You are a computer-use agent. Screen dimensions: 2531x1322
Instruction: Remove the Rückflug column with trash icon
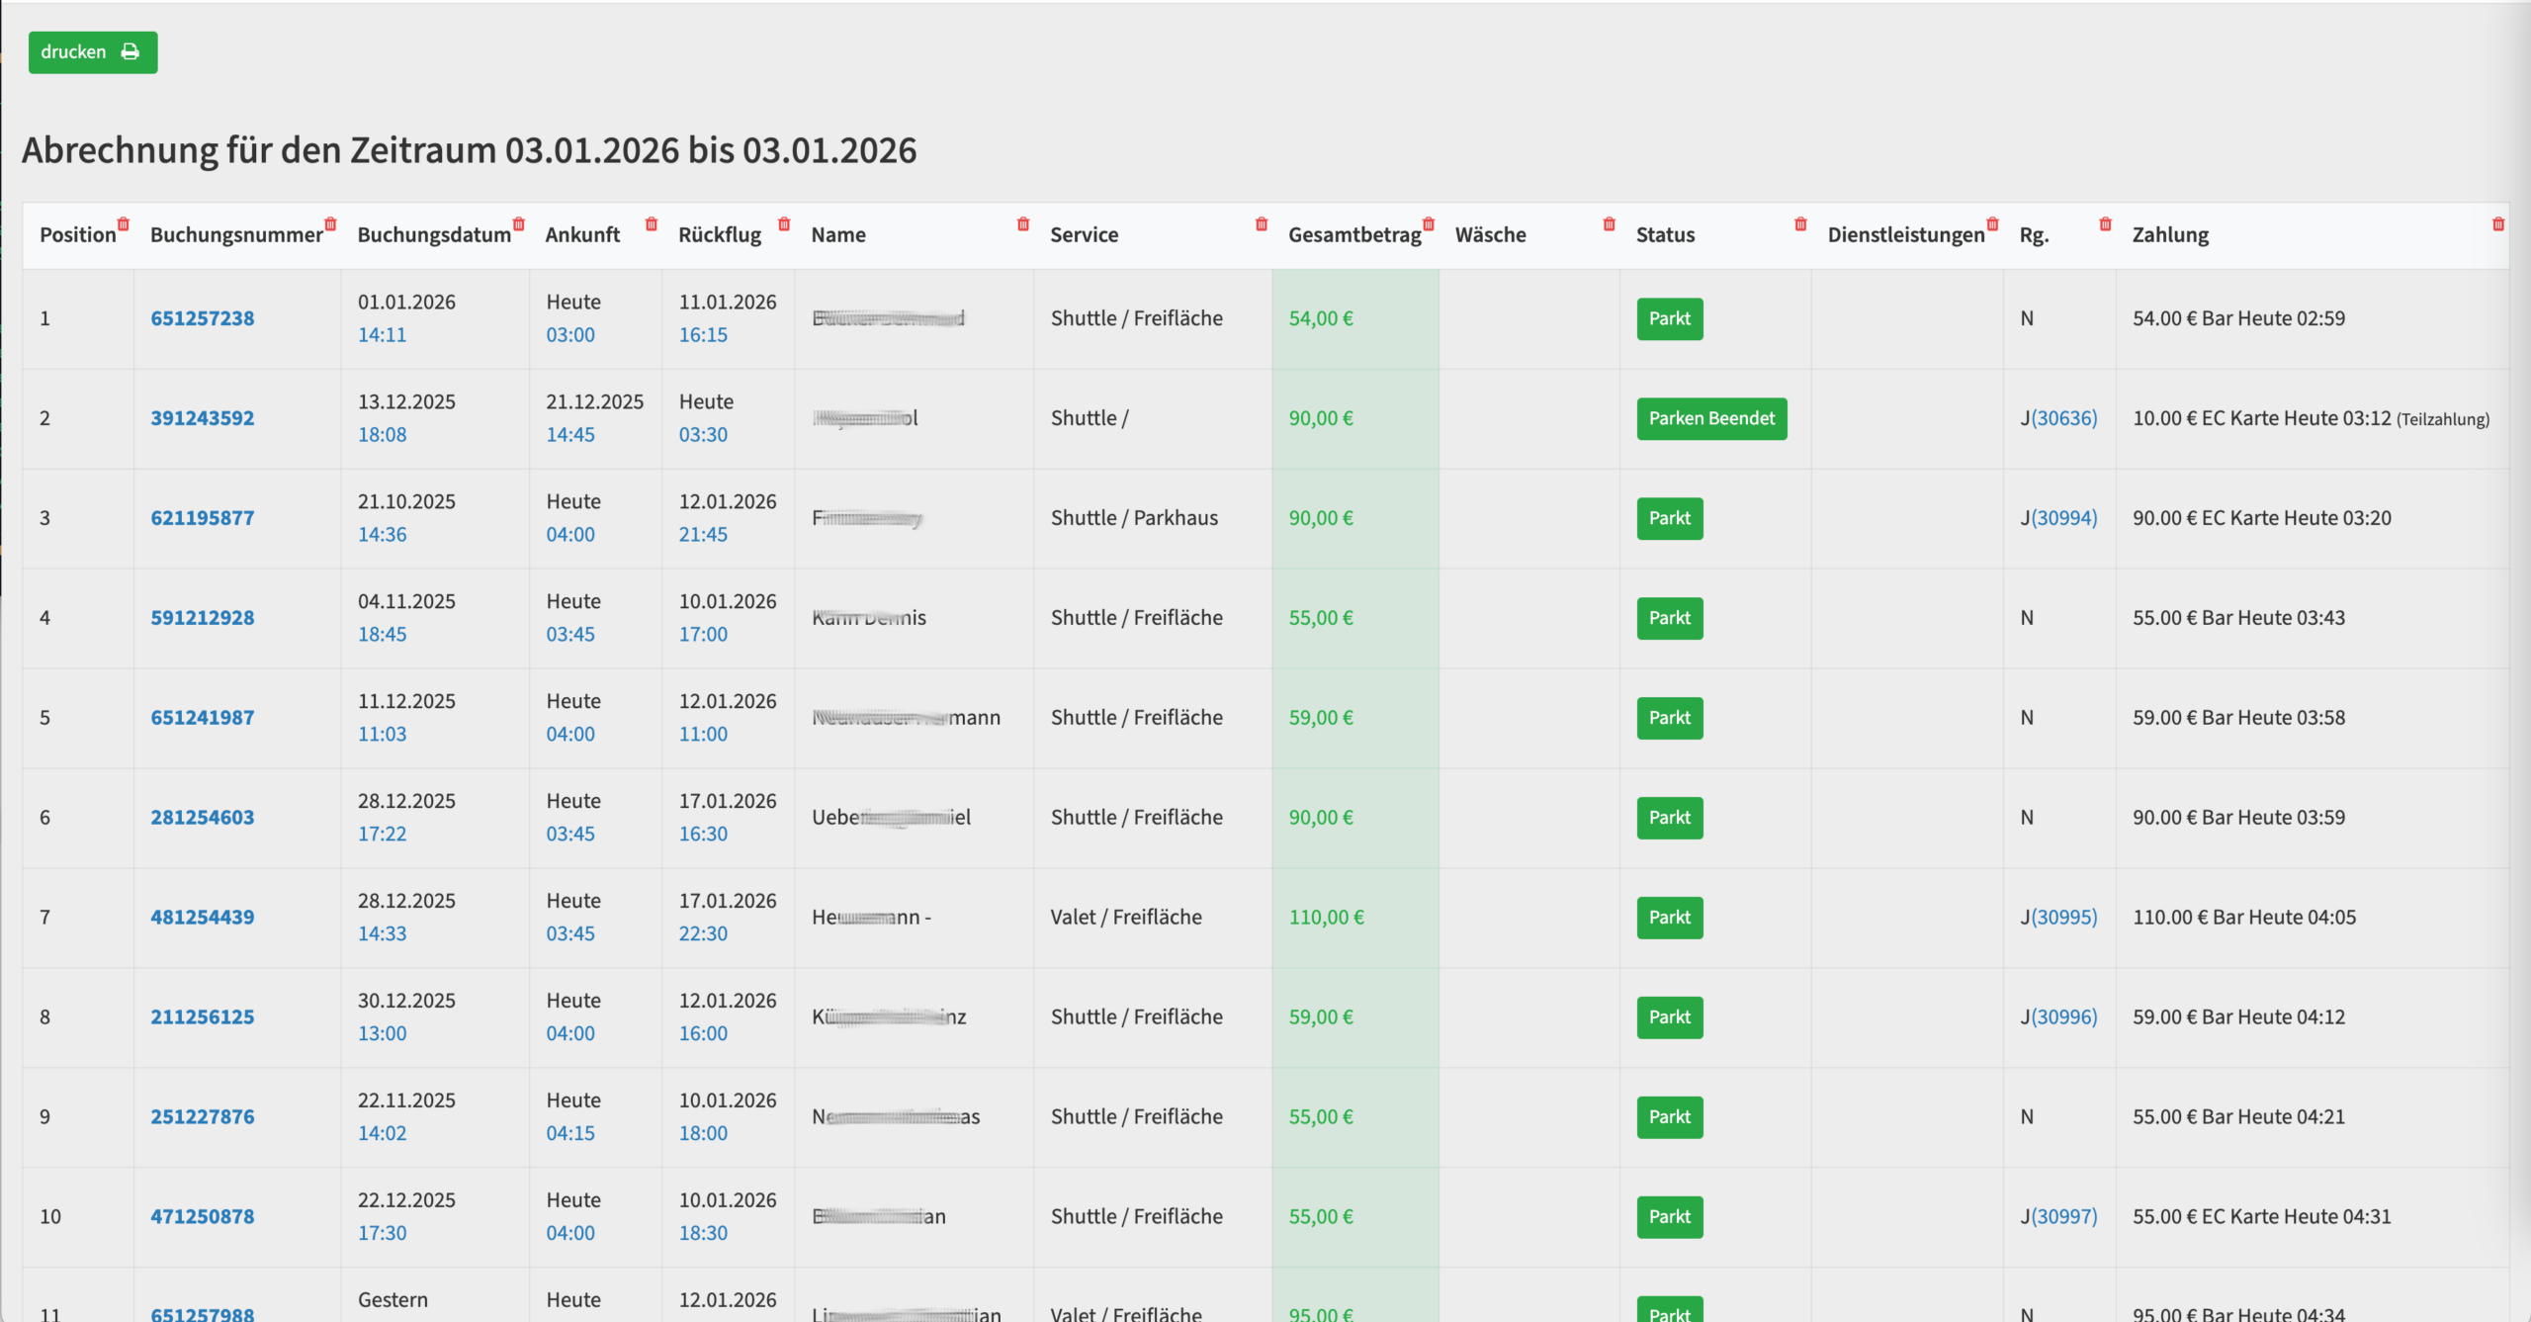[x=784, y=224]
